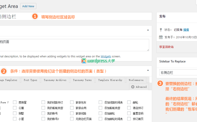Click the Add New button
The image size is (197, 122).
[x=28, y=6]
